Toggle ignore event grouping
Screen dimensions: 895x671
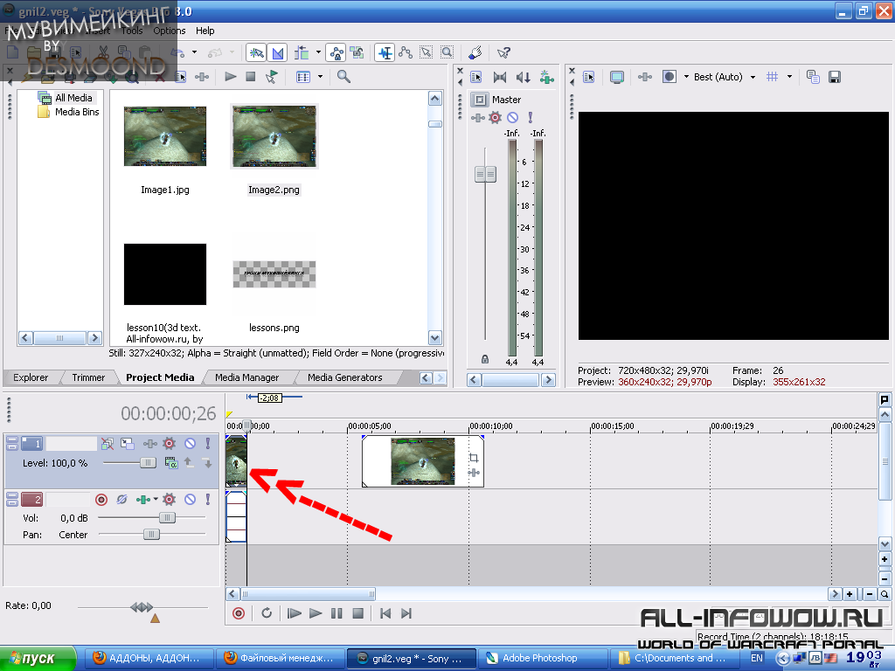[357, 53]
